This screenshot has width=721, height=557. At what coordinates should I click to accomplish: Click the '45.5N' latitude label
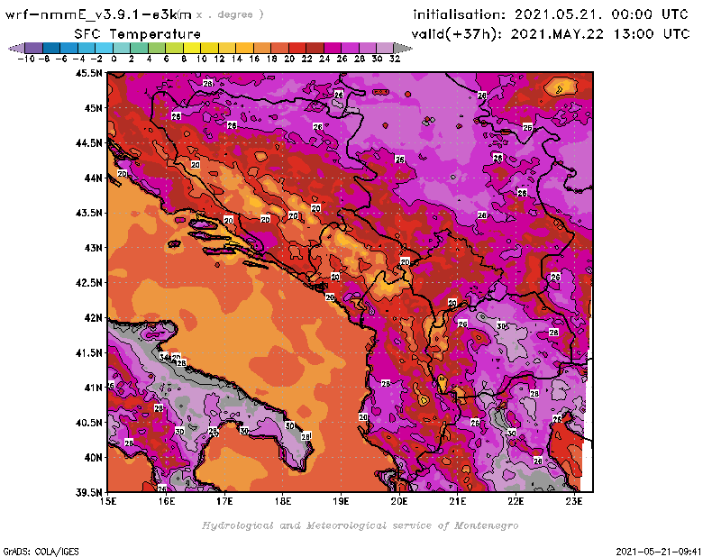[88, 73]
